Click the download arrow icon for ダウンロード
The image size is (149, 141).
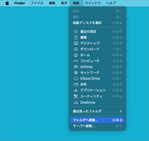(x=76, y=49)
